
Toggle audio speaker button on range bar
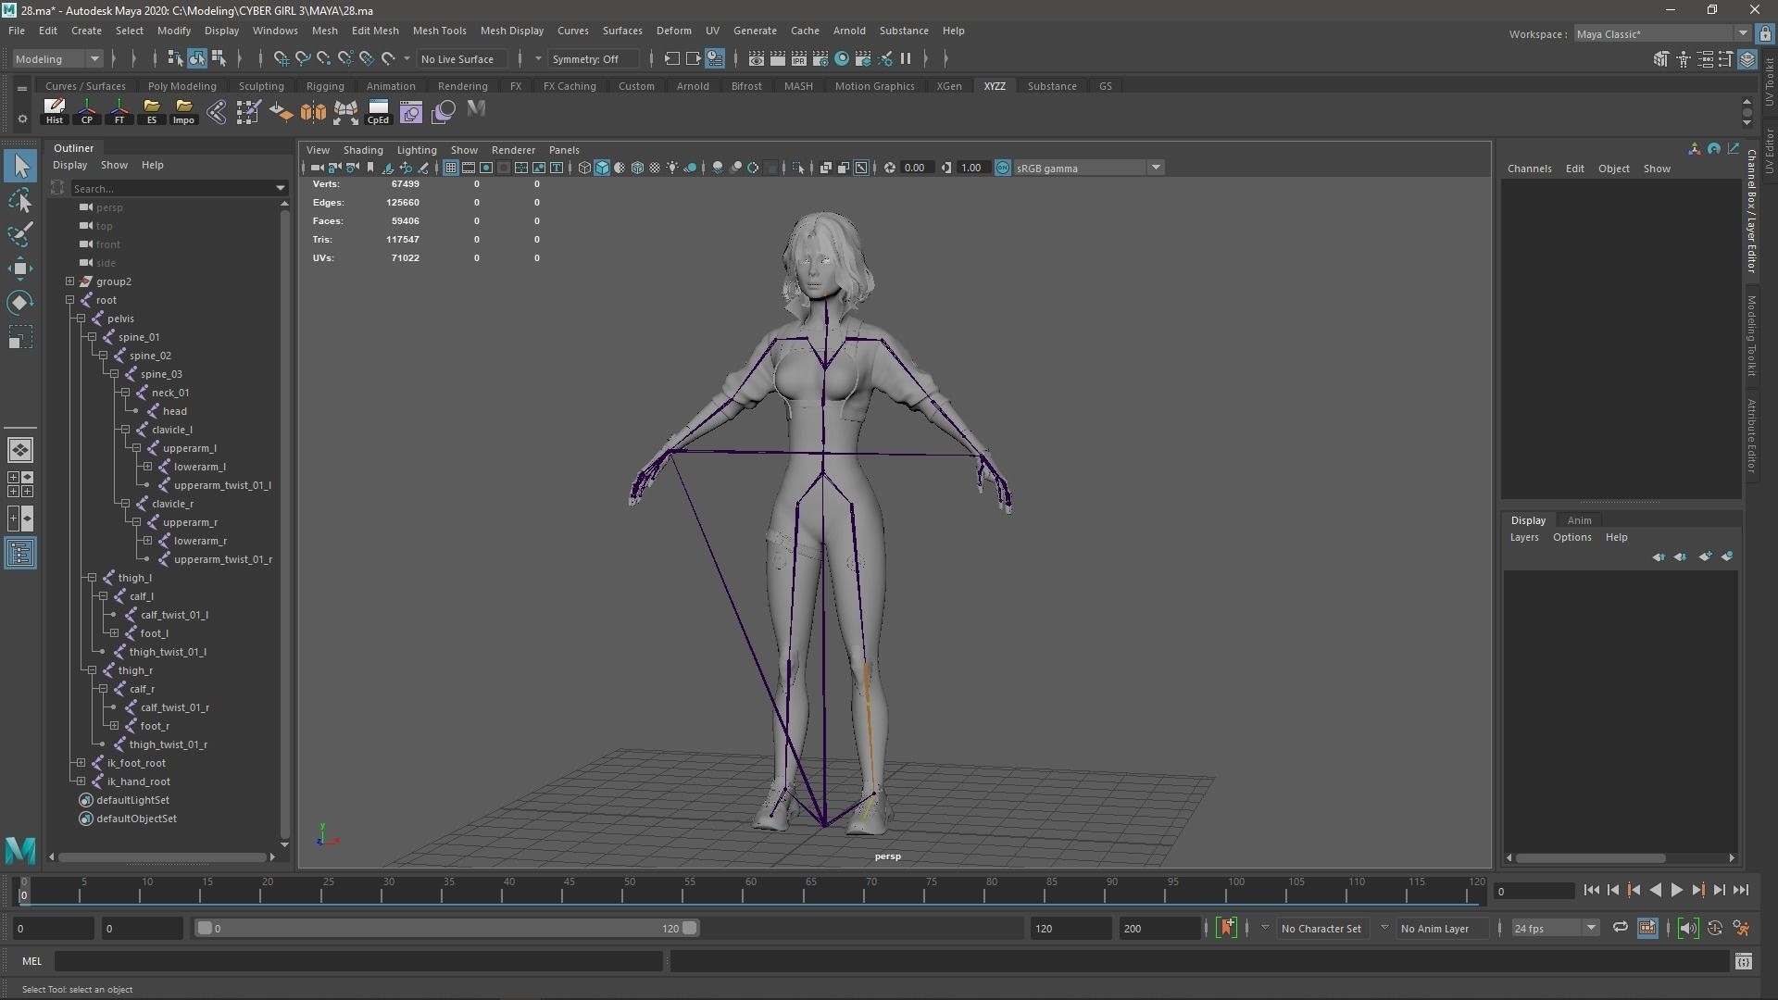1688,928
